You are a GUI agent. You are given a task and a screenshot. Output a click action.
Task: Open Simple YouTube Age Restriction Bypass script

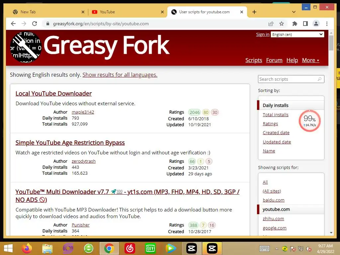click(x=70, y=143)
